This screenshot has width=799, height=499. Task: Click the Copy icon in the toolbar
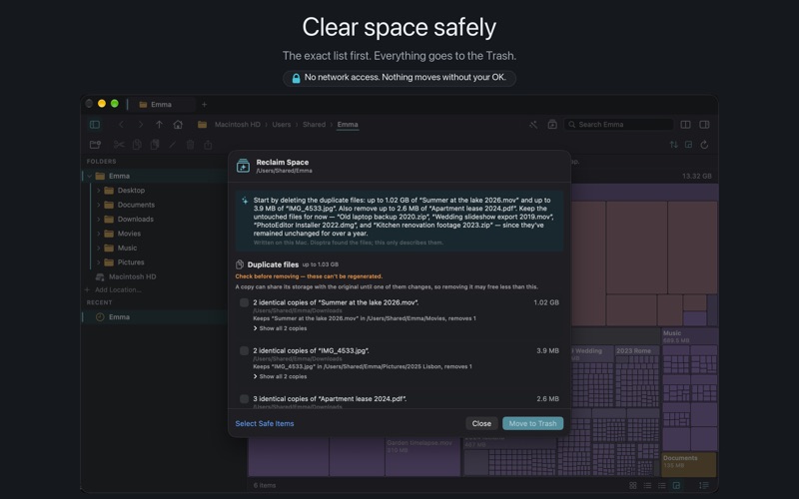[x=137, y=145]
